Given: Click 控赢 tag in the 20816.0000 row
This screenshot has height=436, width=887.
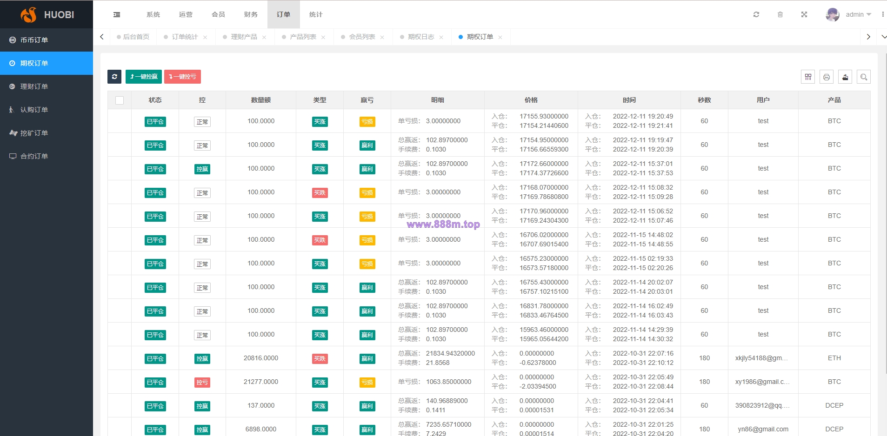Looking at the screenshot, I should 202,359.
